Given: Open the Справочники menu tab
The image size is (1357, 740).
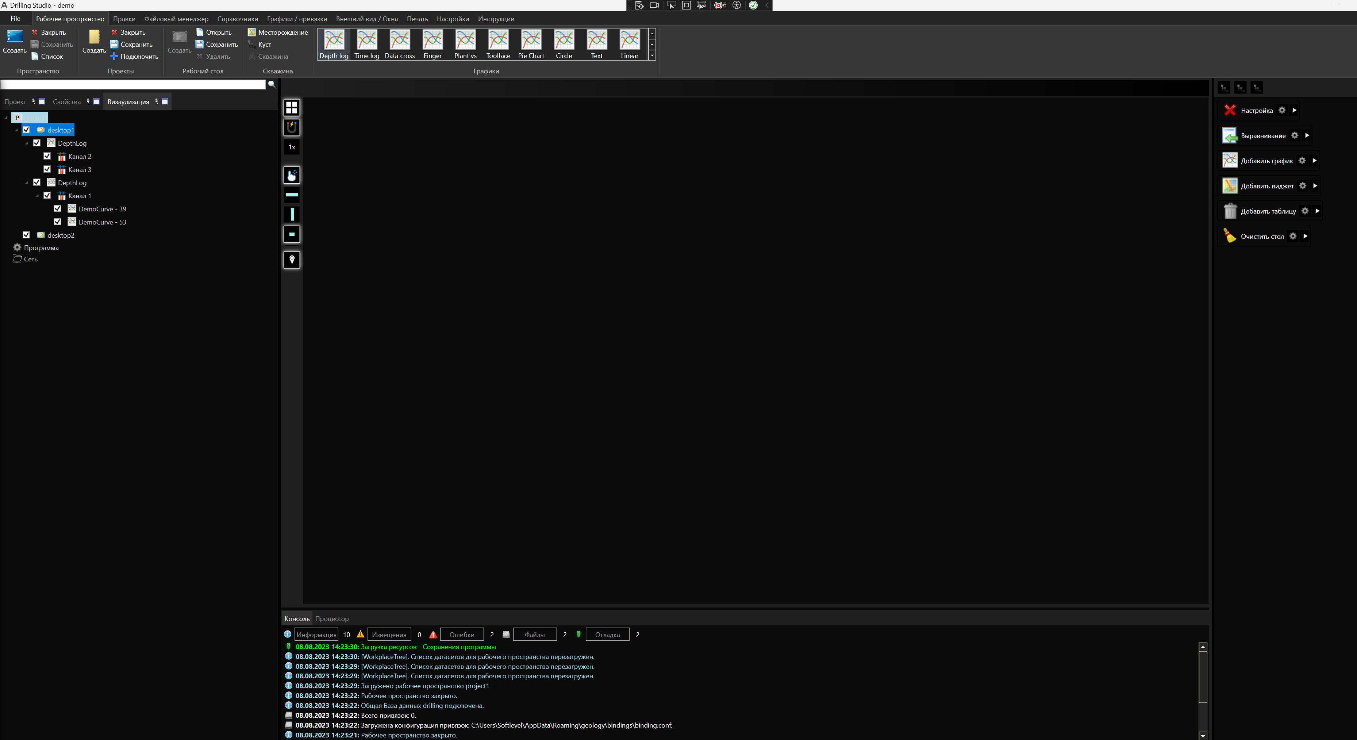Looking at the screenshot, I should [x=237, y=19].
